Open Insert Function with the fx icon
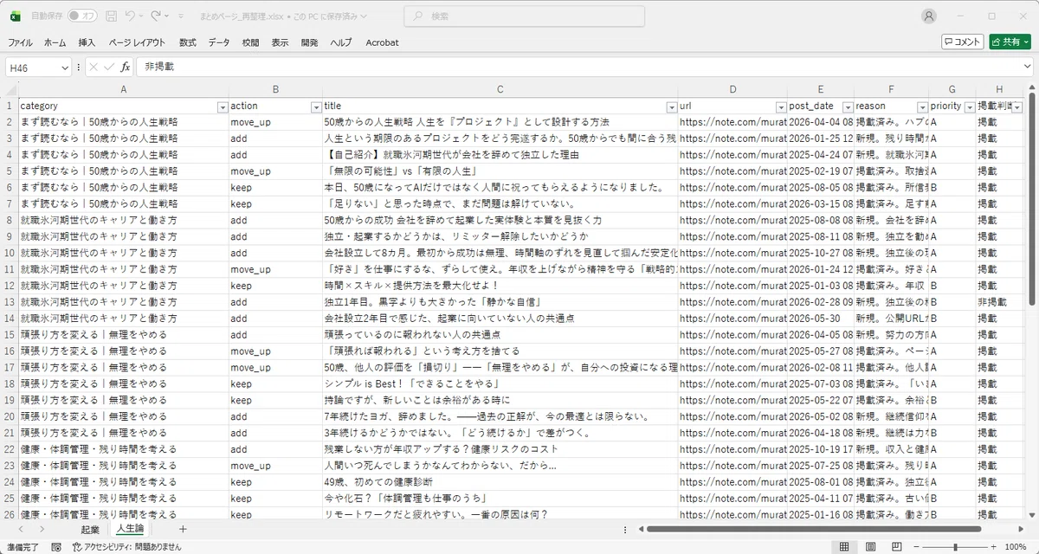The width and height of the screenshot is (1039, 554). click(x=125, y=67)
